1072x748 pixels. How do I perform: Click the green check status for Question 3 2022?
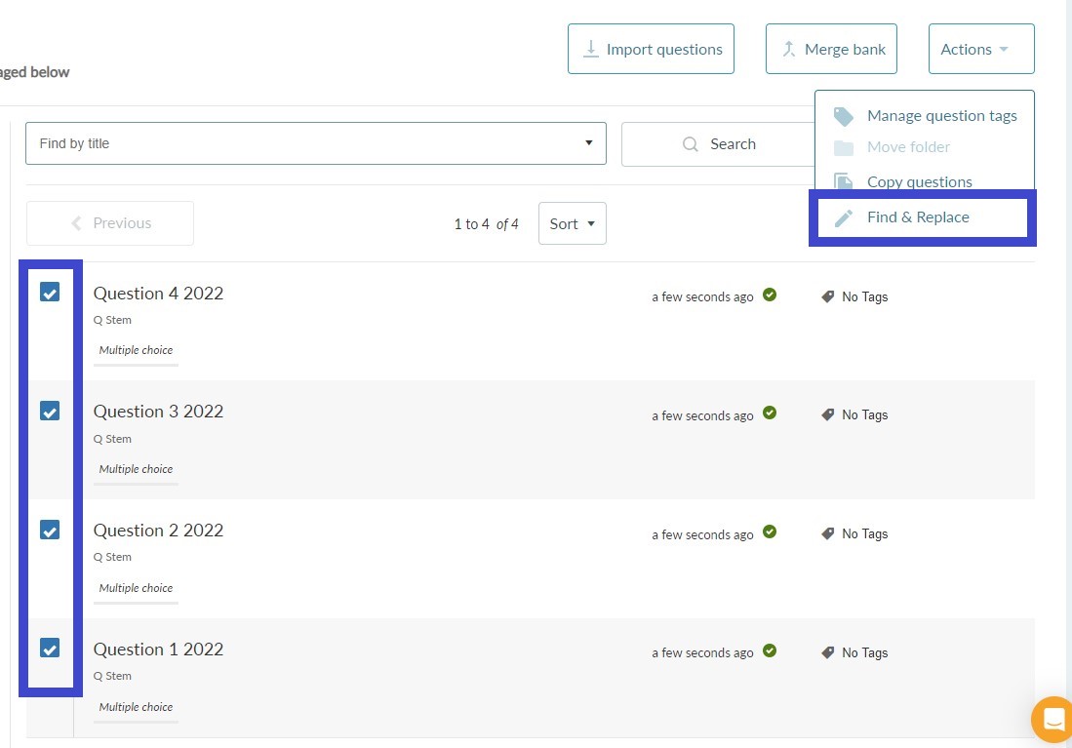tap(770, 413)
